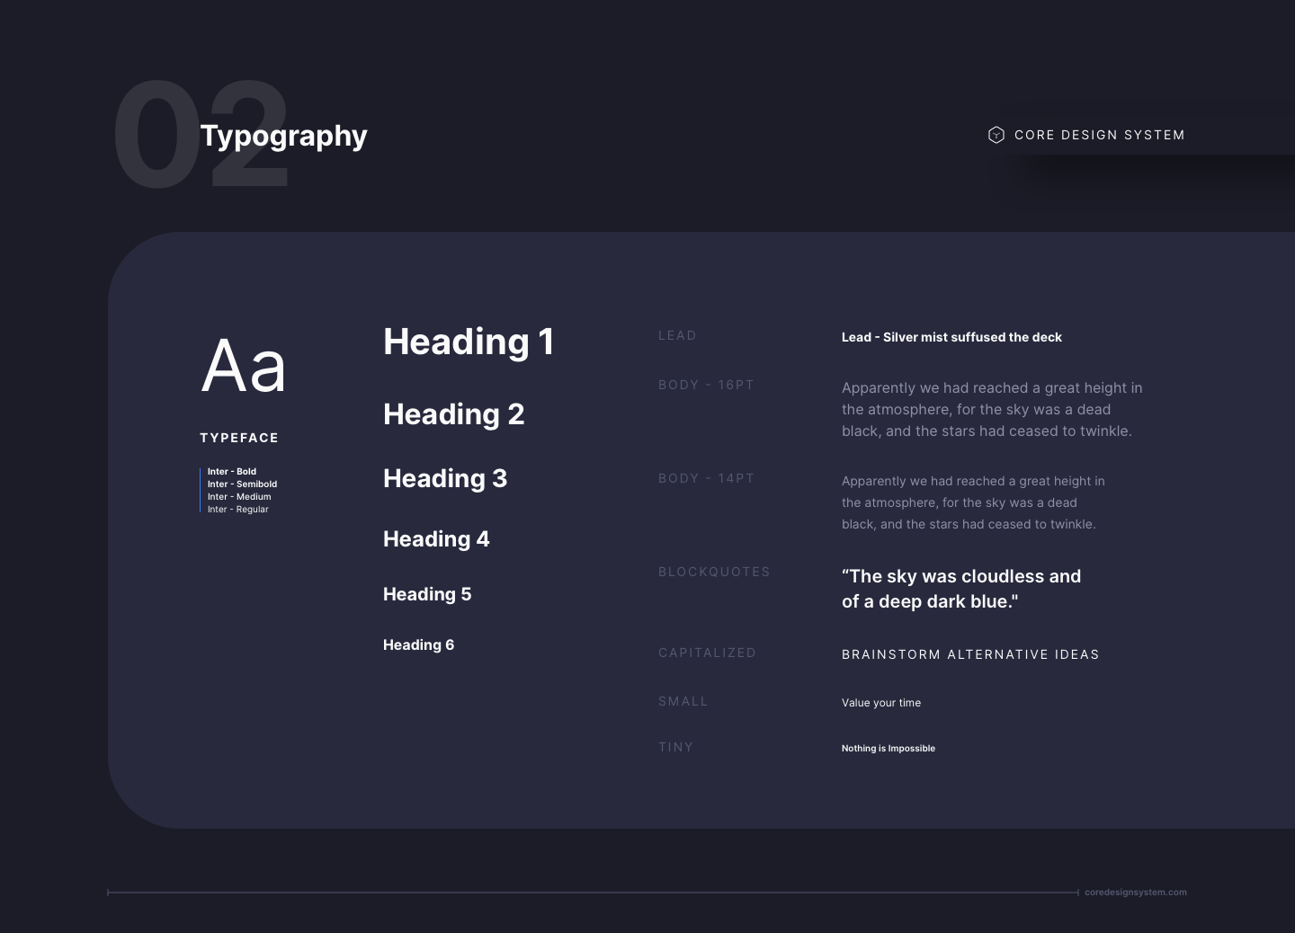Screen dimensions: 1295x933
Task: Click the Heading 6 sample
Action: pyautogui.click(x=418, y=644)
